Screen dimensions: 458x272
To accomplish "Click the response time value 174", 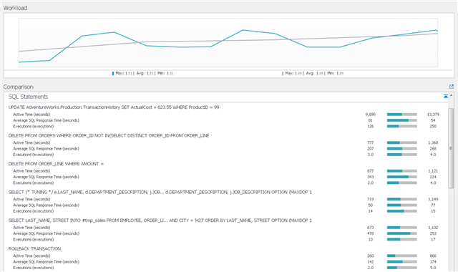I will click(x=433, y=262).
